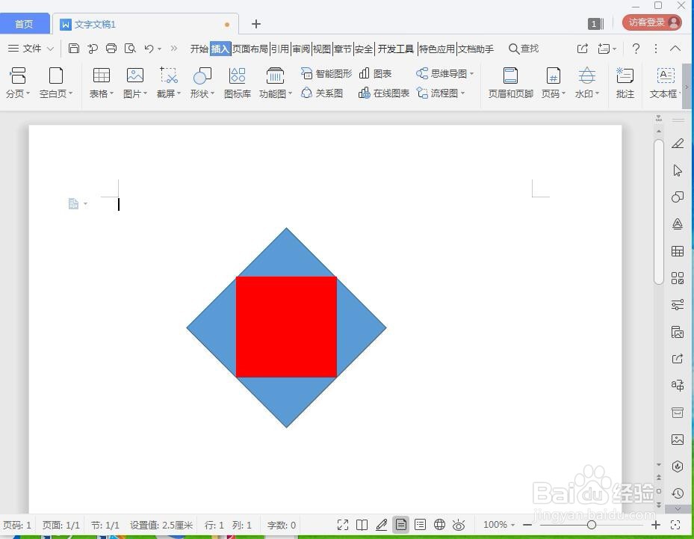Toggle full screen view in status bar
694x539 pixels.
343,525
